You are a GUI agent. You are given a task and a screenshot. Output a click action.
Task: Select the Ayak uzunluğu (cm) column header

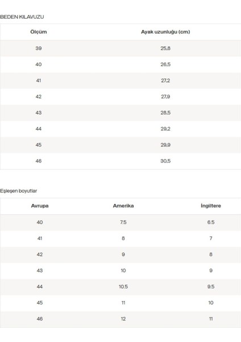click(165, 32)
